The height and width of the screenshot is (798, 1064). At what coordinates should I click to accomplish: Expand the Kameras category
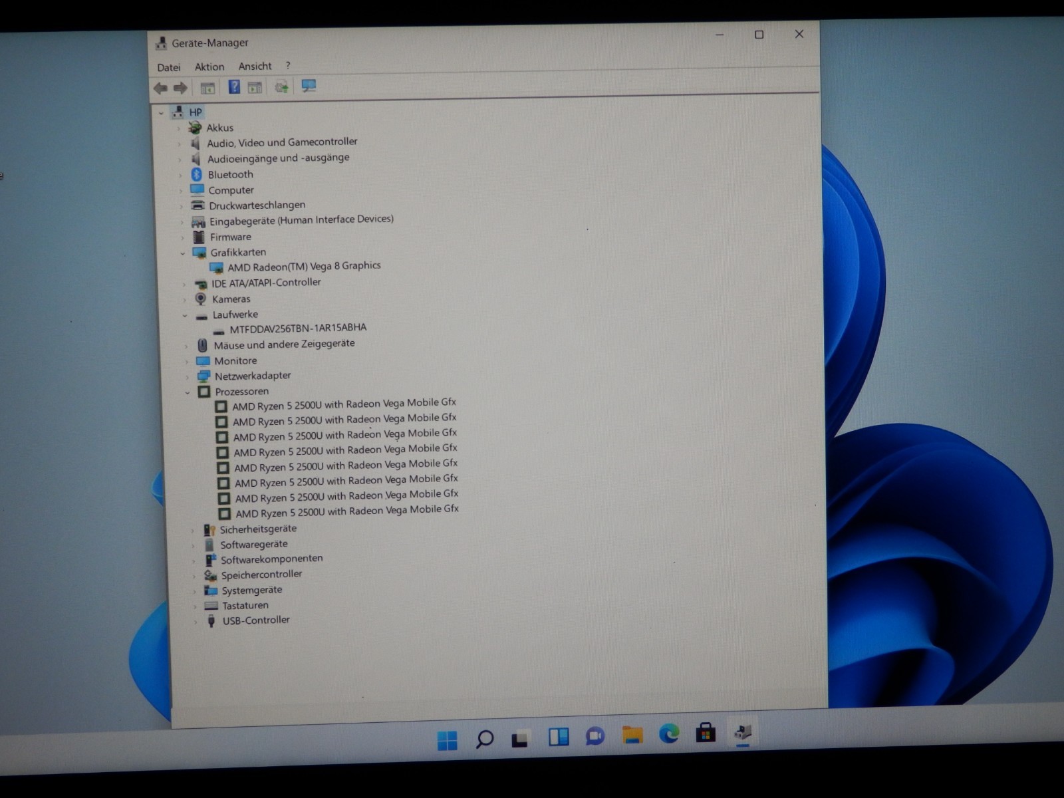[x=184, y=300]
